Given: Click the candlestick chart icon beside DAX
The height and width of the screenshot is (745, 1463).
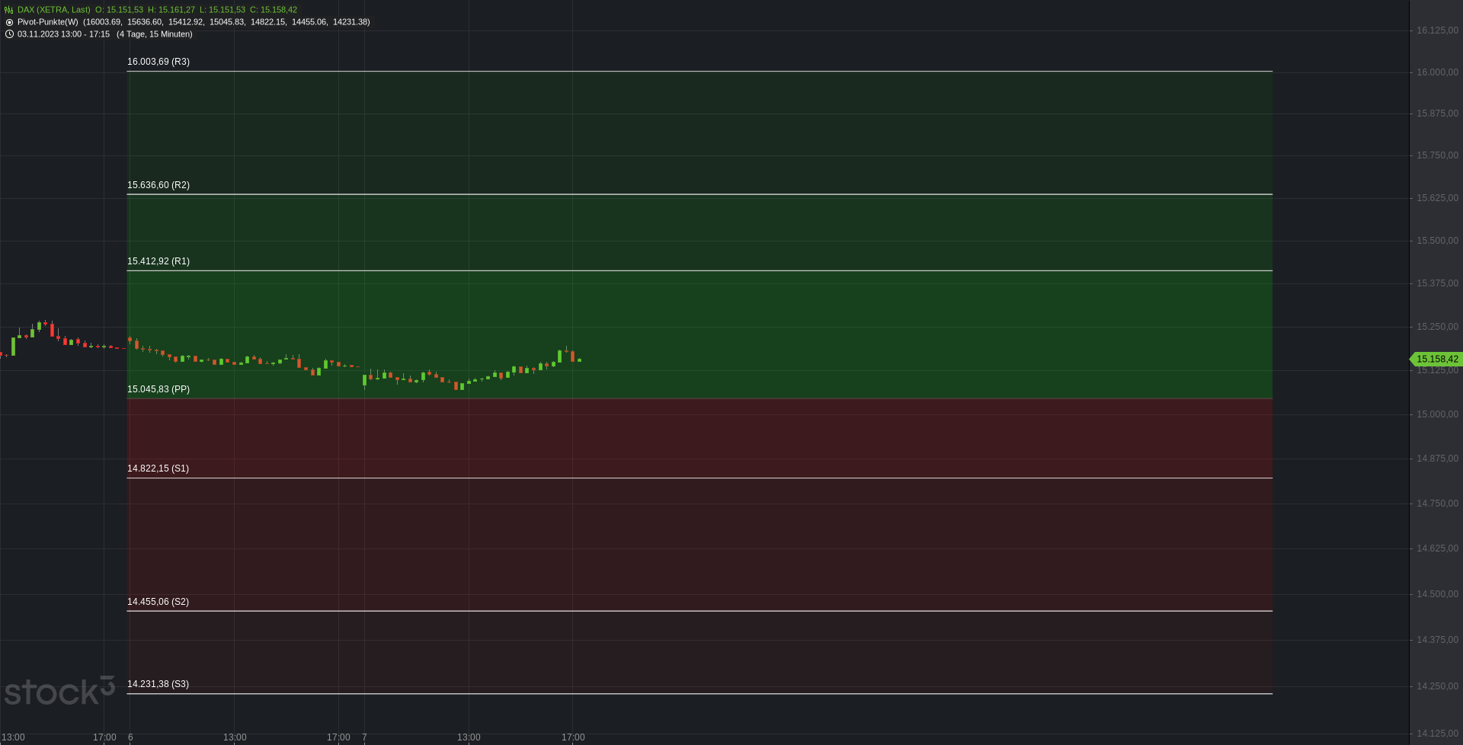Looking at the screenshot, I should (x=9, y=10).
